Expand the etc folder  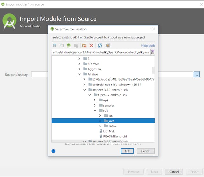(100, 116)
